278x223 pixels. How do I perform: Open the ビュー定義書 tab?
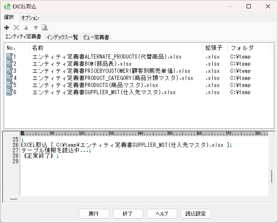pos(96,37)
